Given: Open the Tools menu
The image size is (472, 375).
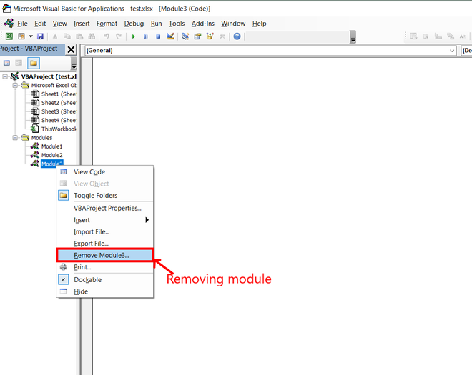Looking at the screenshot, I should (x=177, y=24).
